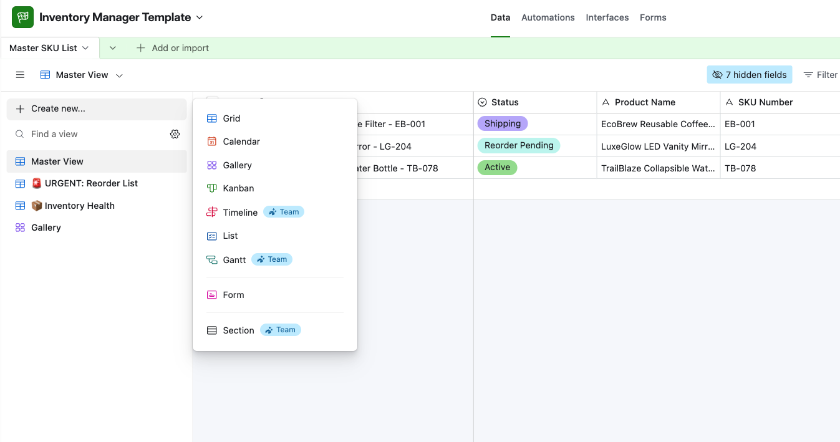
Task: Click the purple Shipping status pill
Action: pos(503,123)
